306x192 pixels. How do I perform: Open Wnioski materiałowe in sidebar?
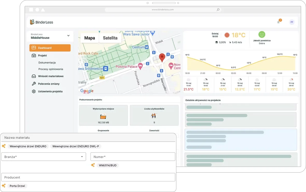point(51,76)
